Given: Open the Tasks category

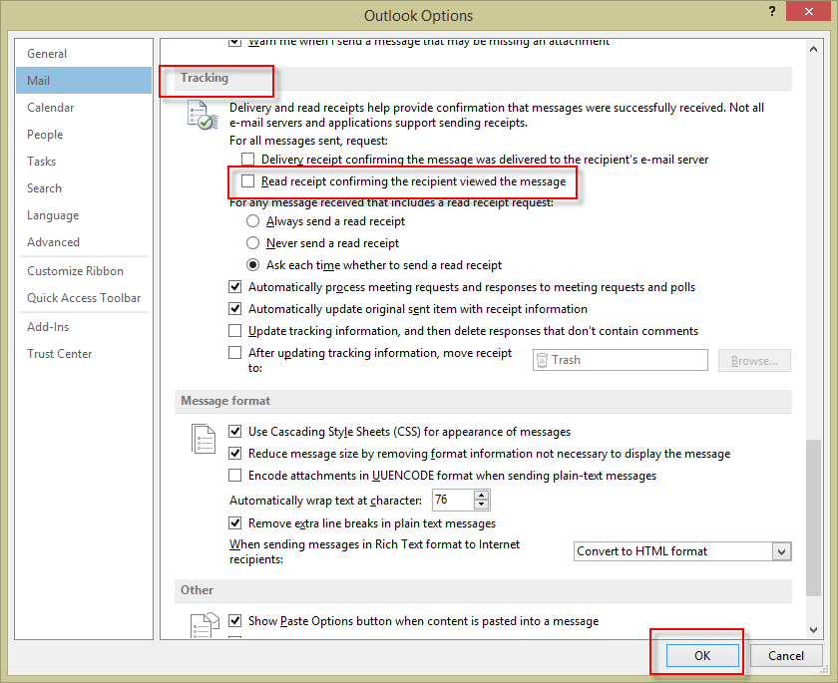Looking at the screenshot, I should (84, 162).
